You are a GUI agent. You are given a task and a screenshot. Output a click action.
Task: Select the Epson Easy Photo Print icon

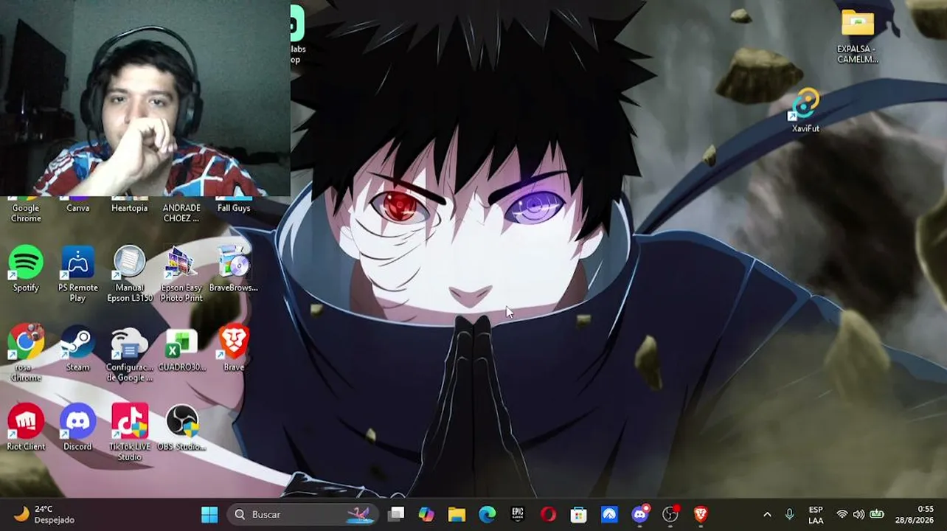tap(181, 274)
